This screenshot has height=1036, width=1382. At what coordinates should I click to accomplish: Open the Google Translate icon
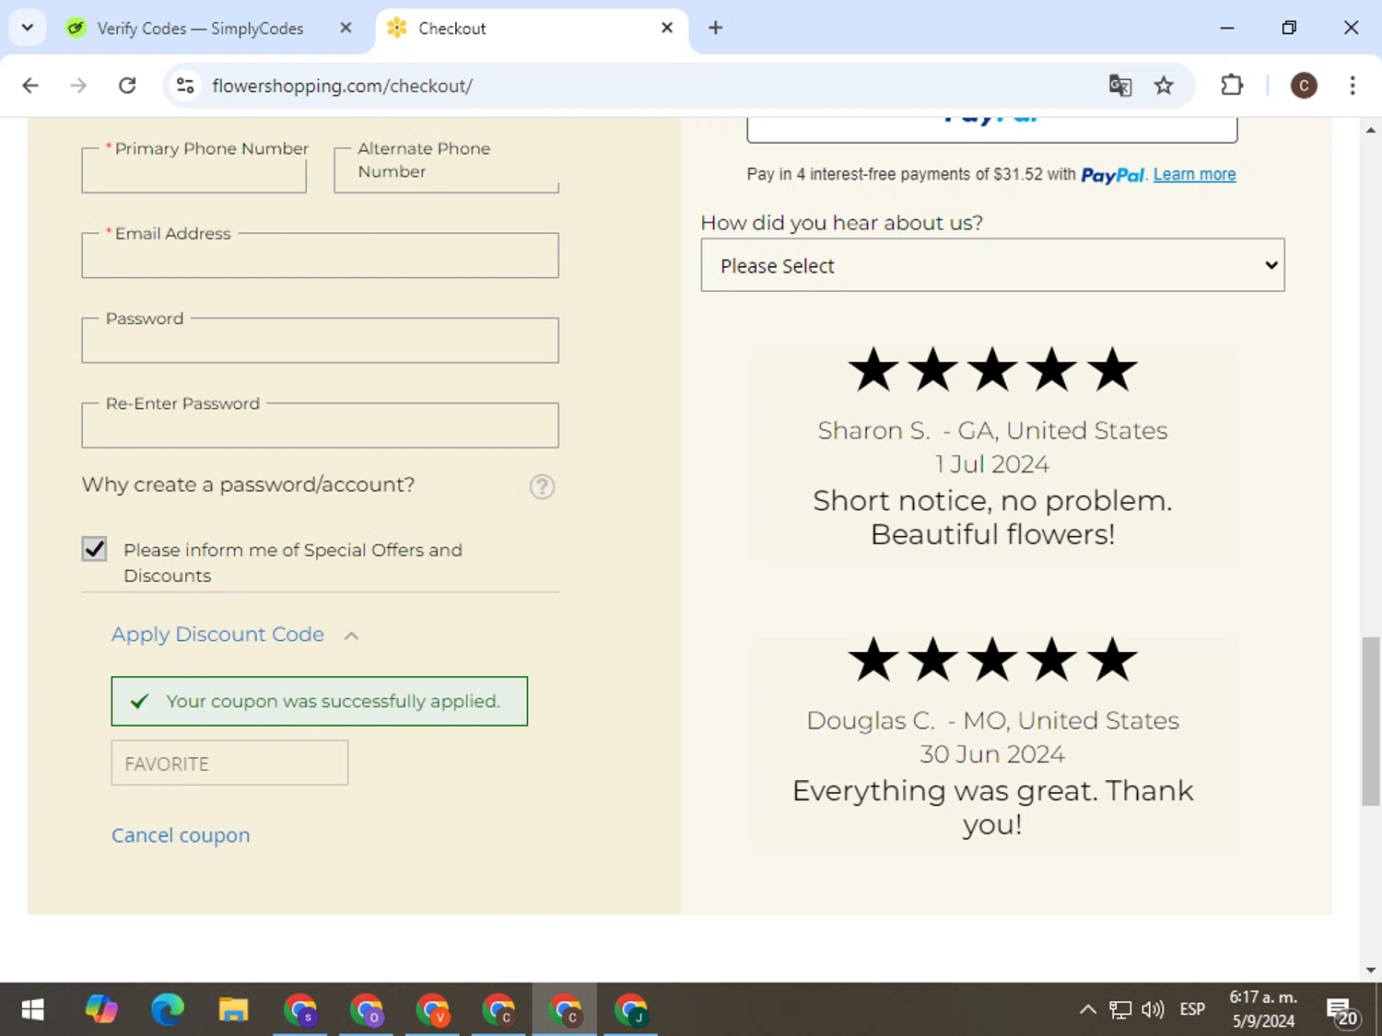[x=1120, y=86]
